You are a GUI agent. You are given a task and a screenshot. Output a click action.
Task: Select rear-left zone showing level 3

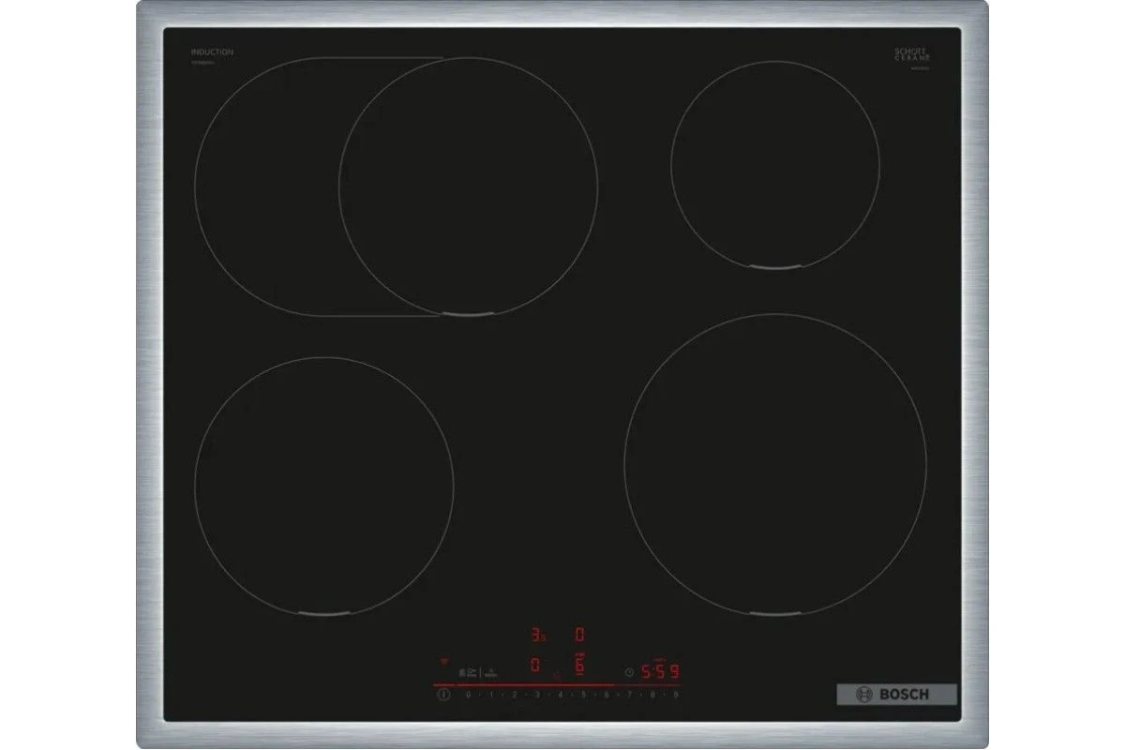(537, 635)
